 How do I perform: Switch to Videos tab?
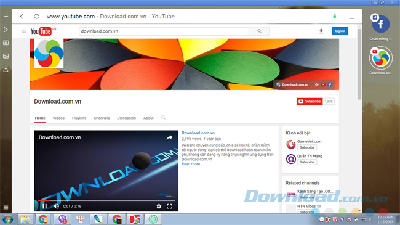[58, 118]
